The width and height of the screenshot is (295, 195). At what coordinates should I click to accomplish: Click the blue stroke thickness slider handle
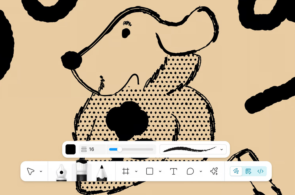(120, 149)
